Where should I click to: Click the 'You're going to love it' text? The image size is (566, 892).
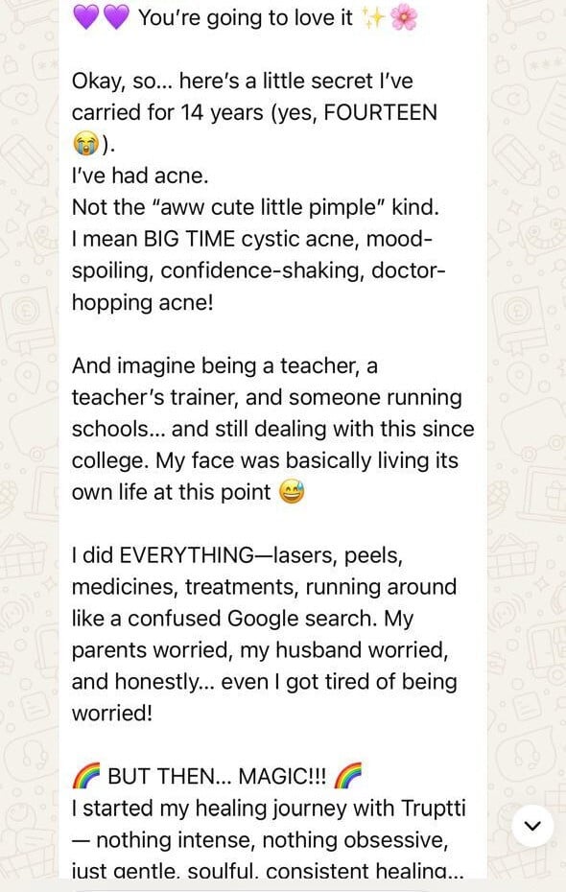[x=246, y=18]
